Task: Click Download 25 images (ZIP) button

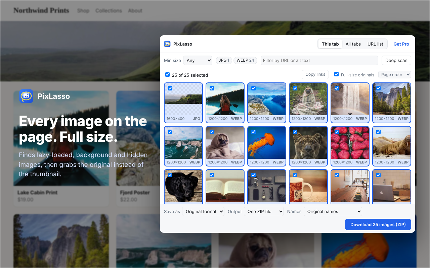Action: pos(378,224)
